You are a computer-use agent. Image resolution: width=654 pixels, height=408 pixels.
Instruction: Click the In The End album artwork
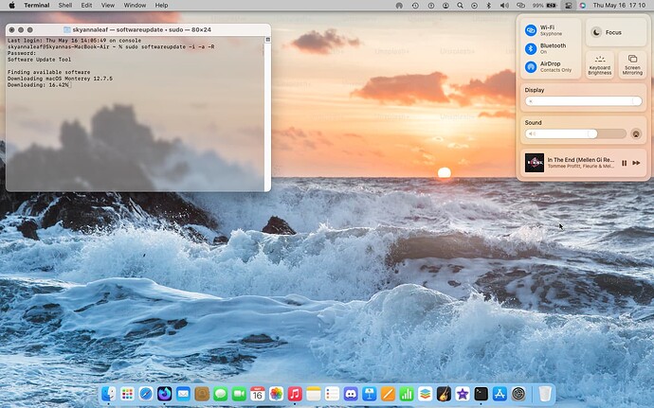tap(535, 163)
